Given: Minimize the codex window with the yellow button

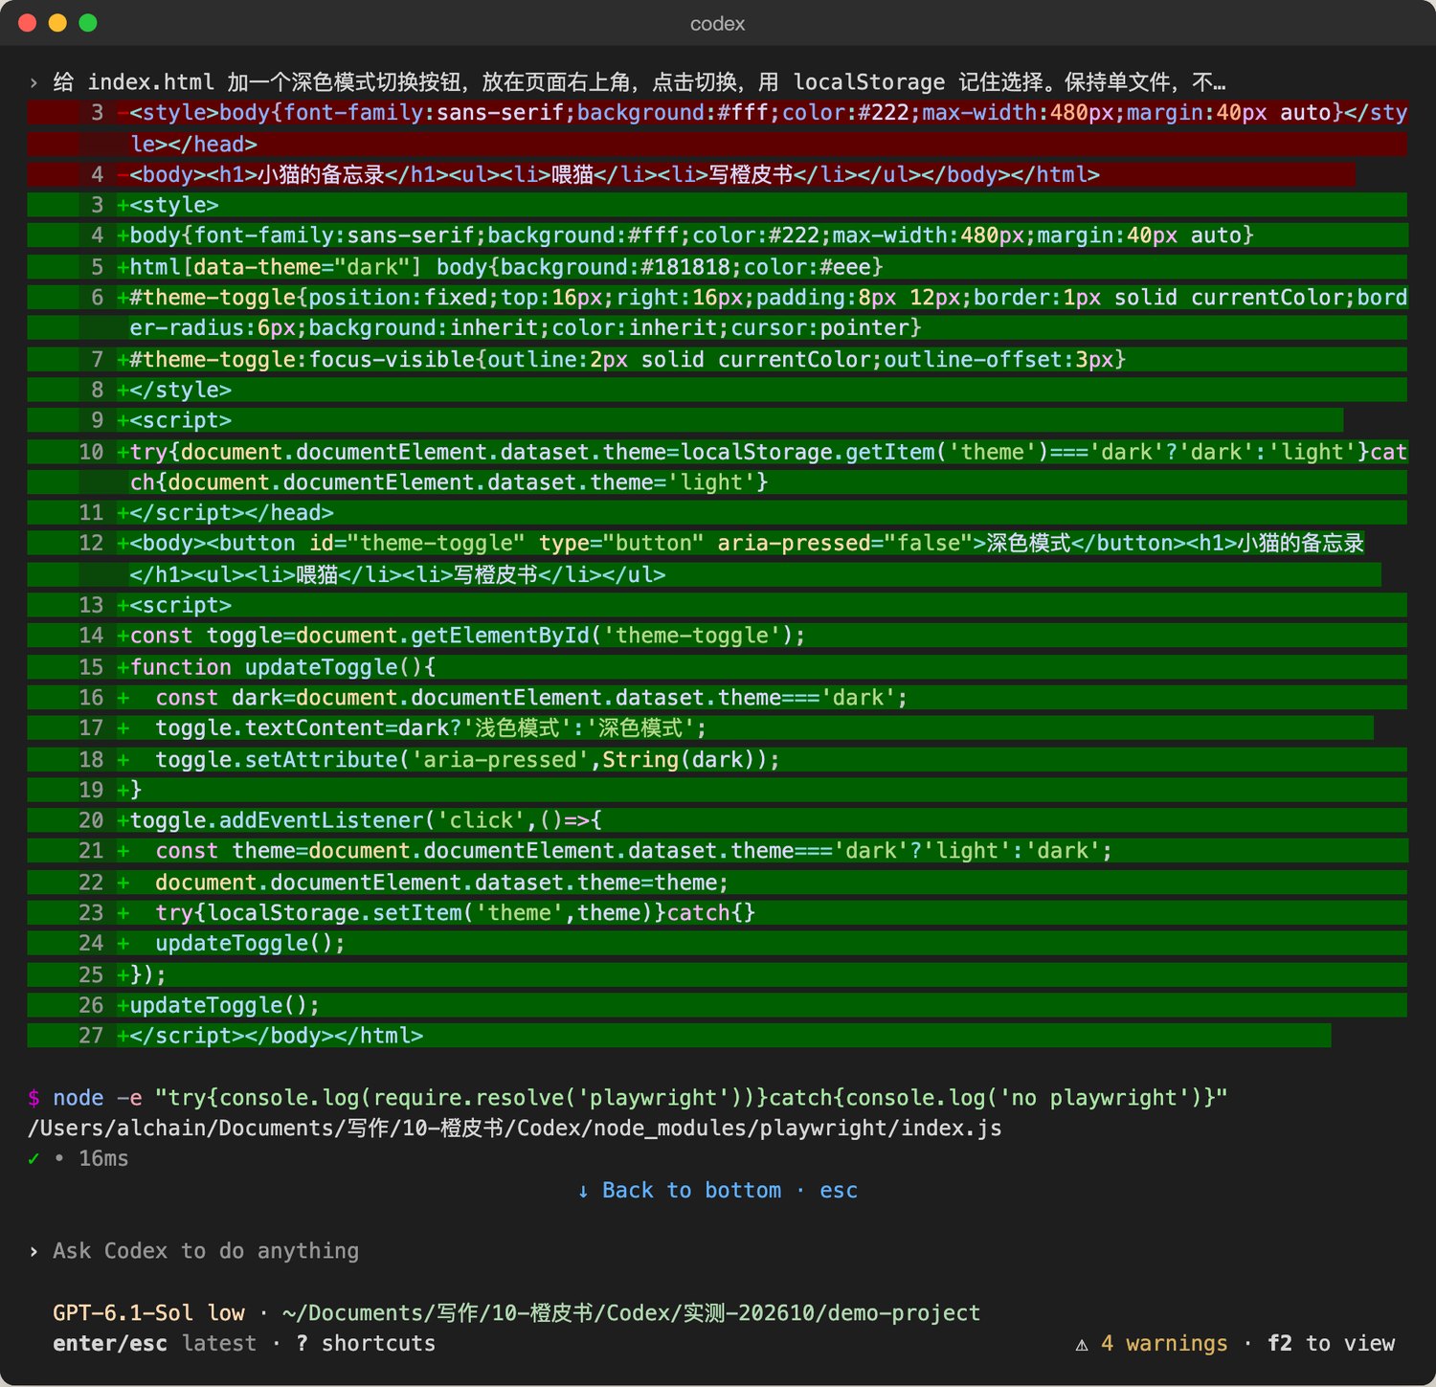Looking at the screenshot, I should click(x=57, y=23).
